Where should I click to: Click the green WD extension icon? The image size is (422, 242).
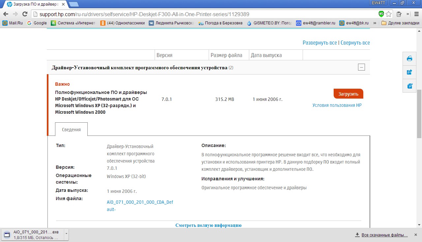(x=381, y=14)
